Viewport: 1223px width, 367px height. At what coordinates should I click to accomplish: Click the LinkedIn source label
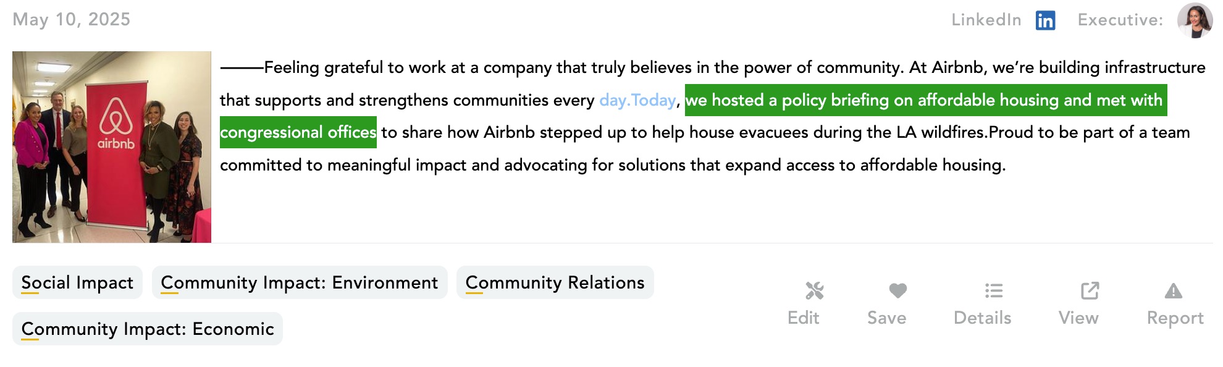[986, 20]
